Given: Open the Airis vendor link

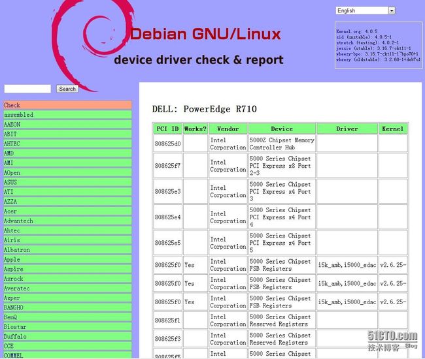Looking at the screenshot, I should [x=67, y=240].
